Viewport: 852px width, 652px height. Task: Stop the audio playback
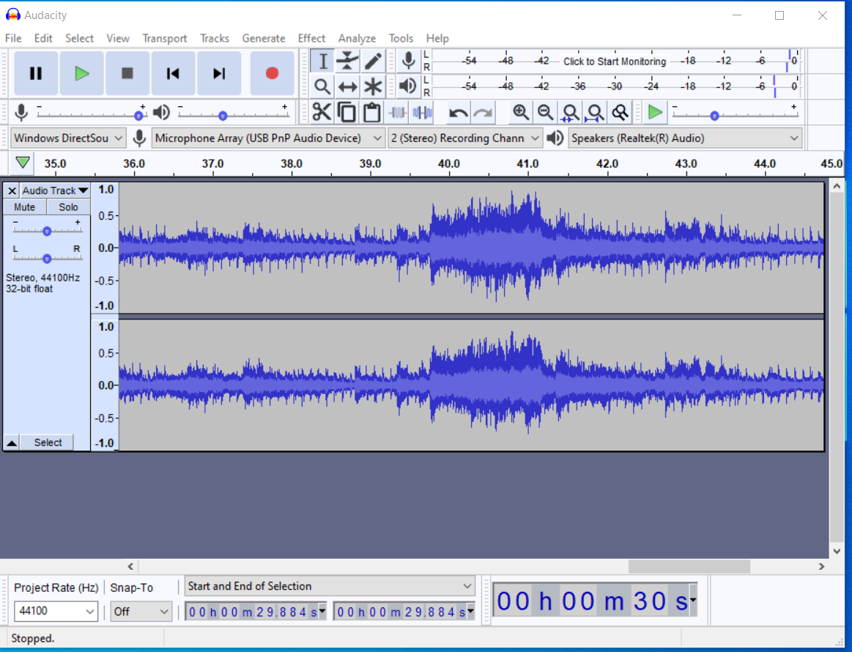click(x=127, y=73)
